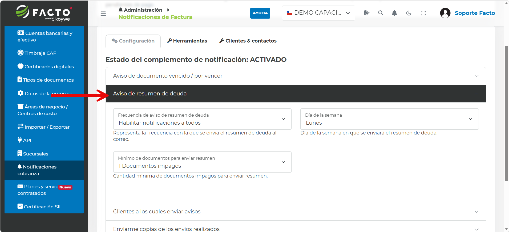This screenshot has width=509, height=232.
Task: Click scrollbar down arrow
Action: point(506,229)
